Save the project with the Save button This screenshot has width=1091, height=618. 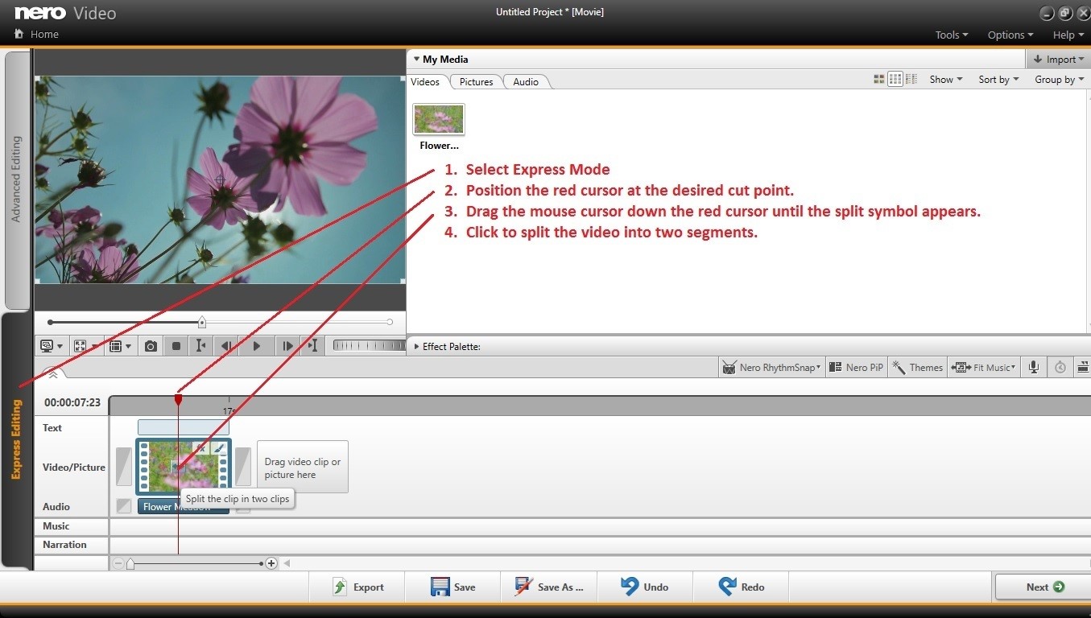[453, 587]
